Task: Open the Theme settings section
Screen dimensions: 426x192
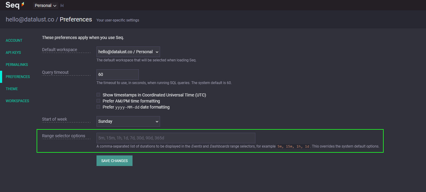Action: 12,89
